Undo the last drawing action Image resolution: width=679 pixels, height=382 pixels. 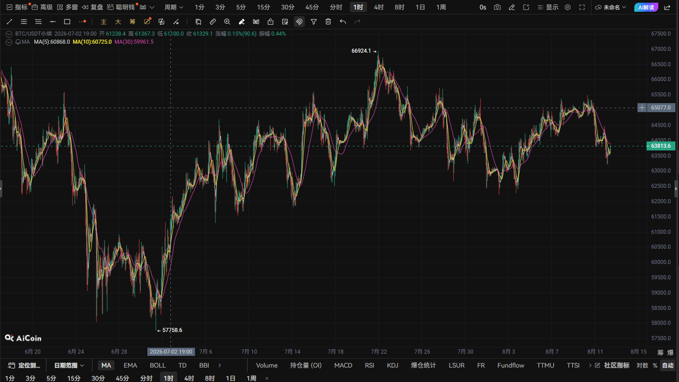point(343,22)
